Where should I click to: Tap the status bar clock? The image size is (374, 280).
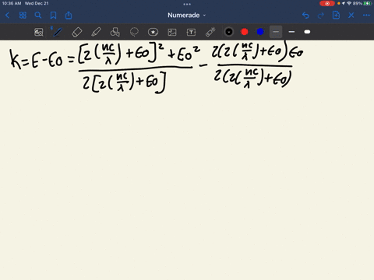pos(12,3)
